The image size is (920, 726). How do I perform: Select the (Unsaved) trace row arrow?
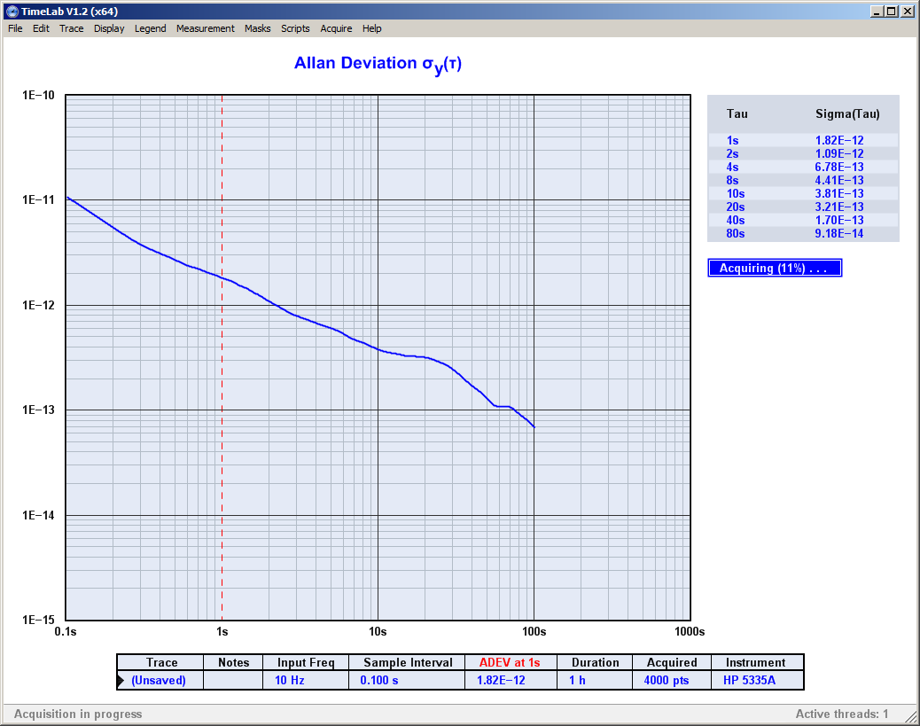pyautogui.click(x=121, y=681)
